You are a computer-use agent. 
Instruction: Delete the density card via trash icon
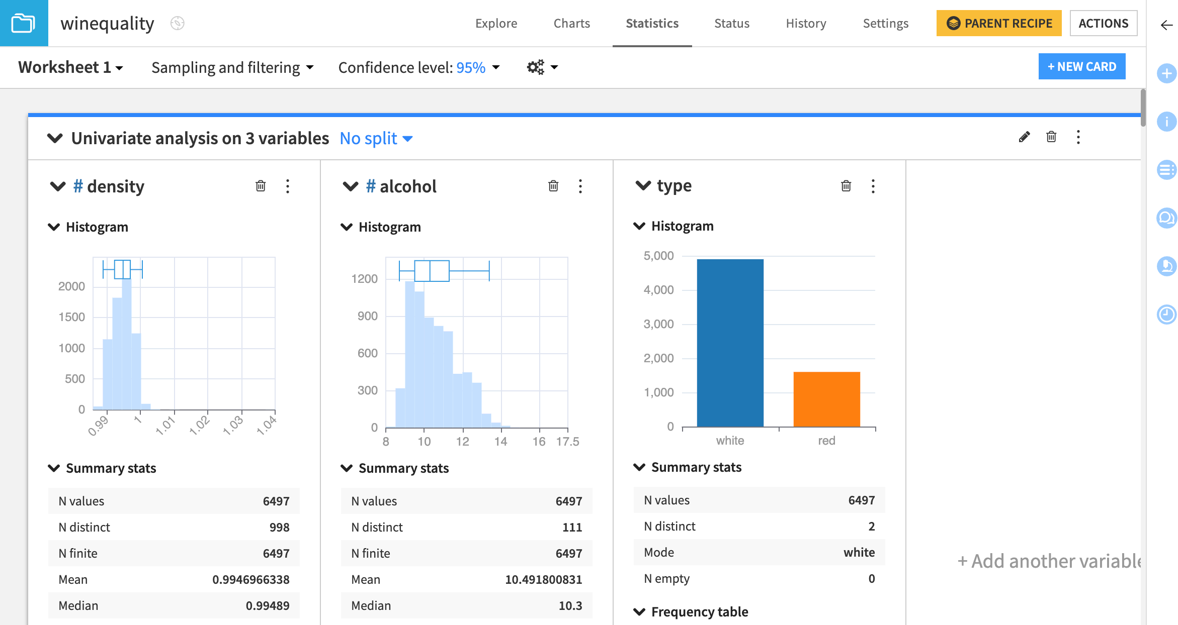[x=261, y=186]
